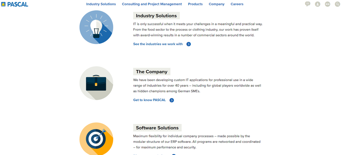Open search with the magnifier icon
Viewport: 341px width, 155px height.
(338, 4)
